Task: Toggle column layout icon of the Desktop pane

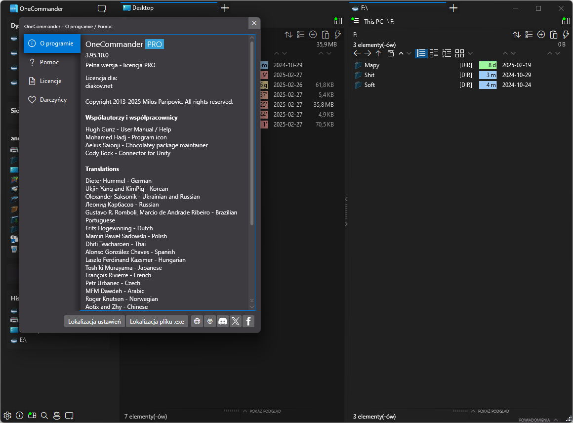Action: [x=338, y=21]
